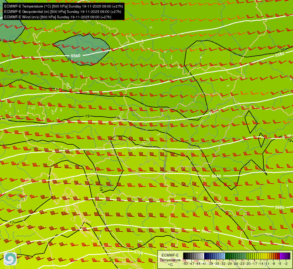Pick the black swatch at legend's cold end
This screenshot has width=293, height=269.
[184, 256]
